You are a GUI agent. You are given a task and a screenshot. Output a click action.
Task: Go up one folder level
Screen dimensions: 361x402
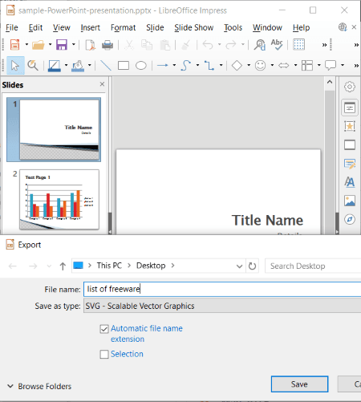pyautogui.click(x=63, y=266)
